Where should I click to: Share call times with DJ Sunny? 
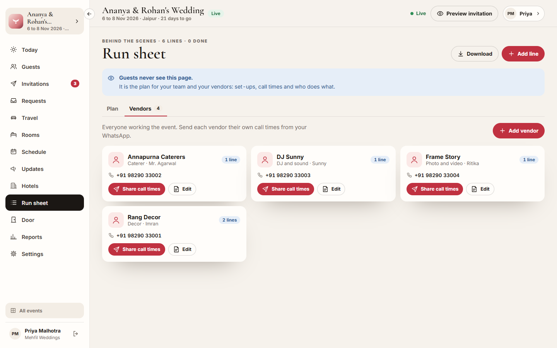pyautogui.click(x=285, y=189)
